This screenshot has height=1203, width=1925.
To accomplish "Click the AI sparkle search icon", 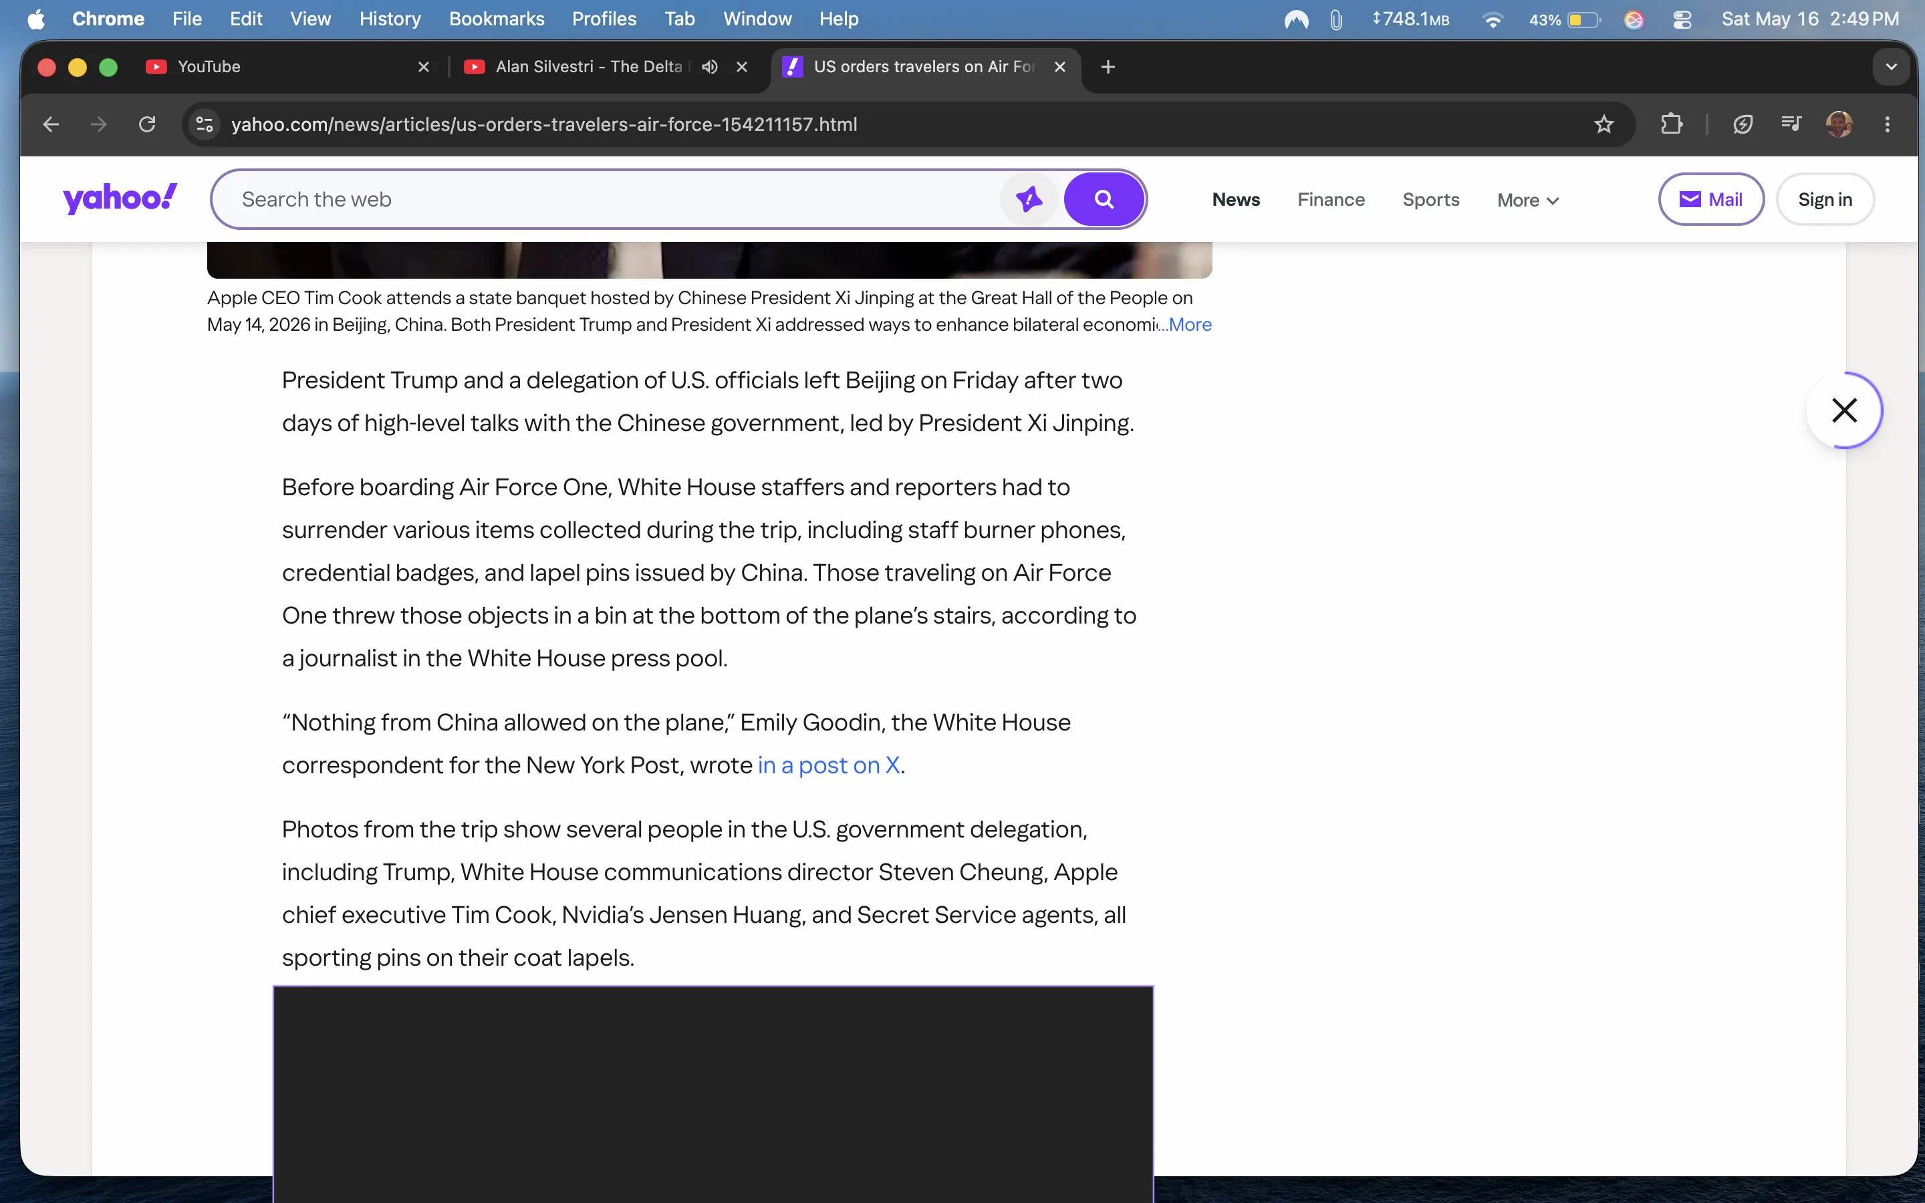I will pos(1029,199).
